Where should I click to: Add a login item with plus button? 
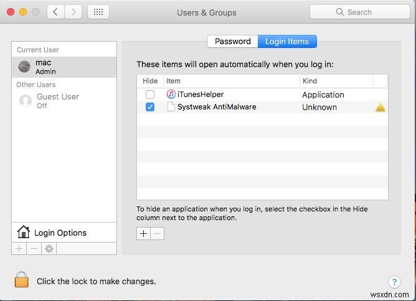click(x=143, y=233)
